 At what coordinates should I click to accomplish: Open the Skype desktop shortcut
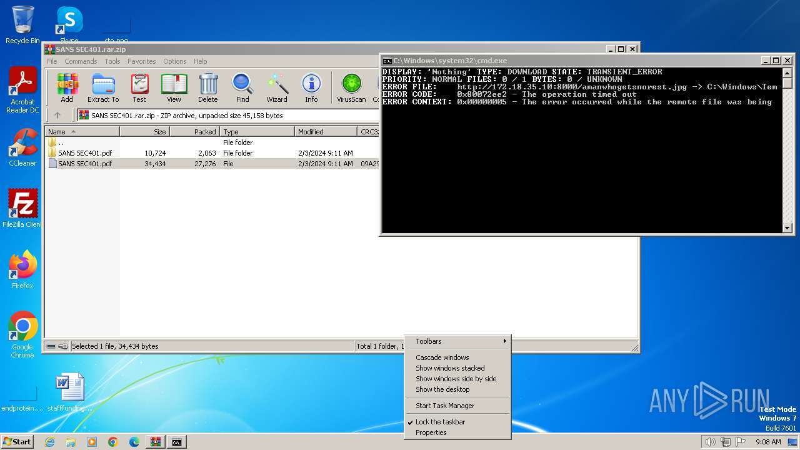pos(69,25)
